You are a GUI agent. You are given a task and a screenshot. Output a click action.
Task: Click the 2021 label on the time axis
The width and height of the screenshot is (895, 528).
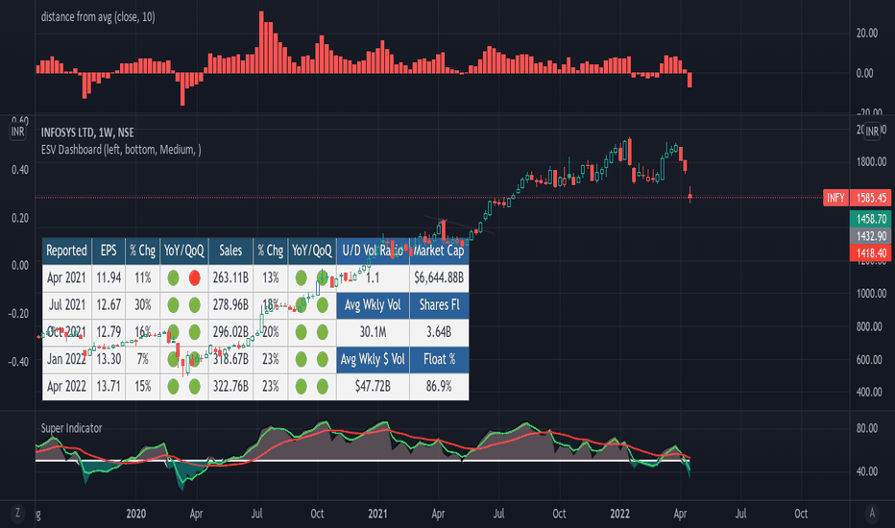377,514
